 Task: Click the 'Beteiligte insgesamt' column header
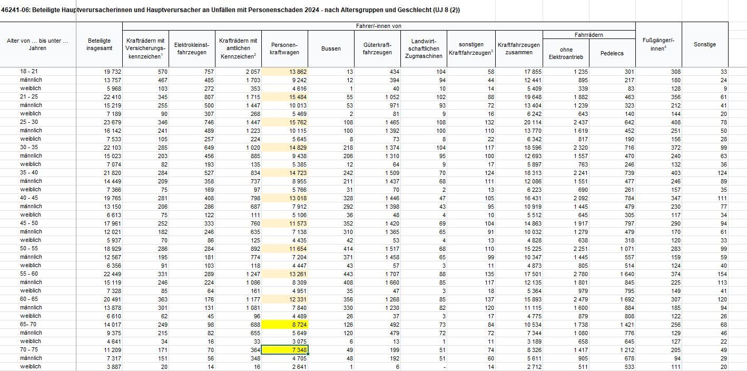coord(99,44)
